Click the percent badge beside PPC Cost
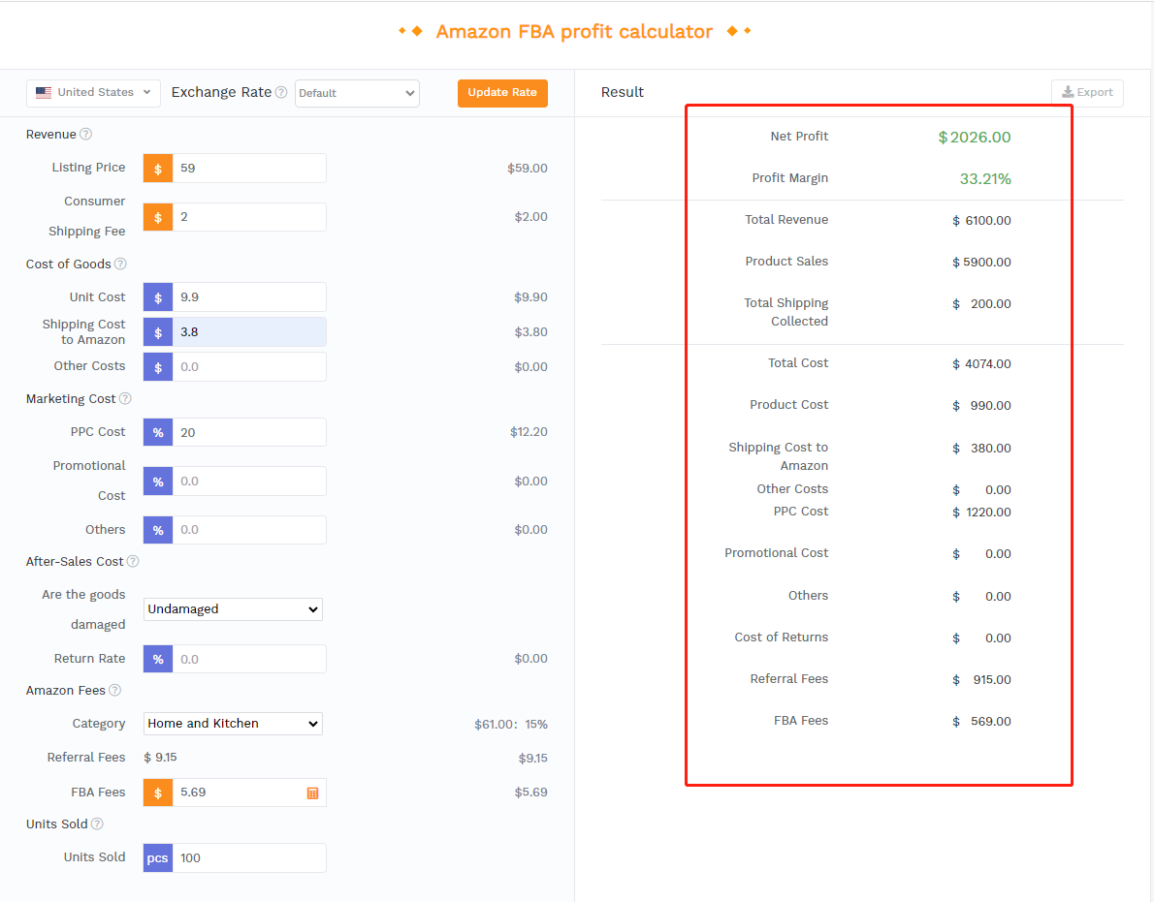Screen dimensions: 1154x902 (x=157, y=432)
